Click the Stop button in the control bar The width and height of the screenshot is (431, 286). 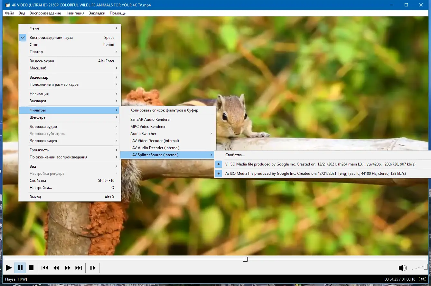pyautogui.click(x=31, y=268)
